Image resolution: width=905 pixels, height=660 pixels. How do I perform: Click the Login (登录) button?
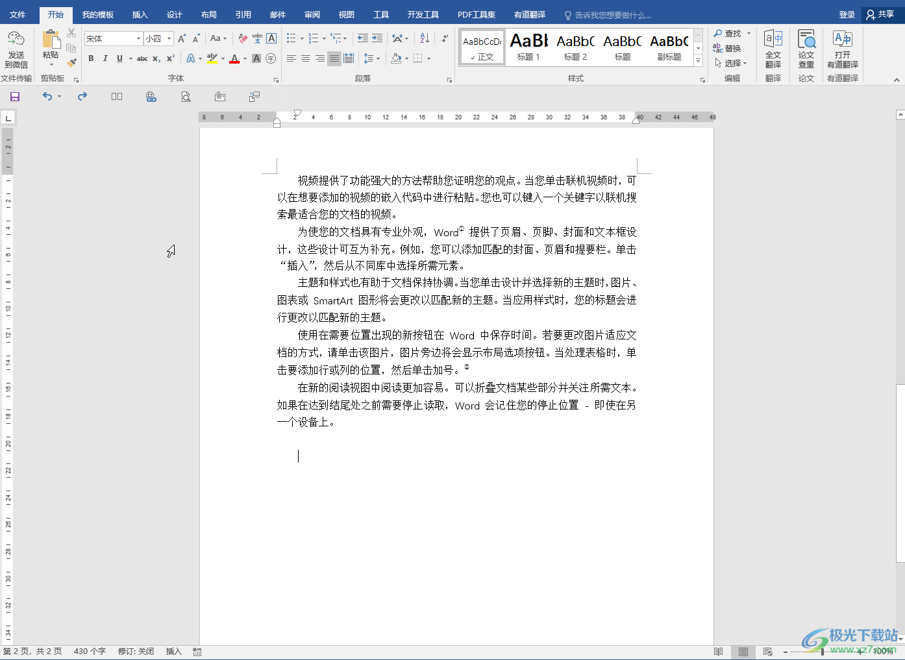(x=847, y=14)
